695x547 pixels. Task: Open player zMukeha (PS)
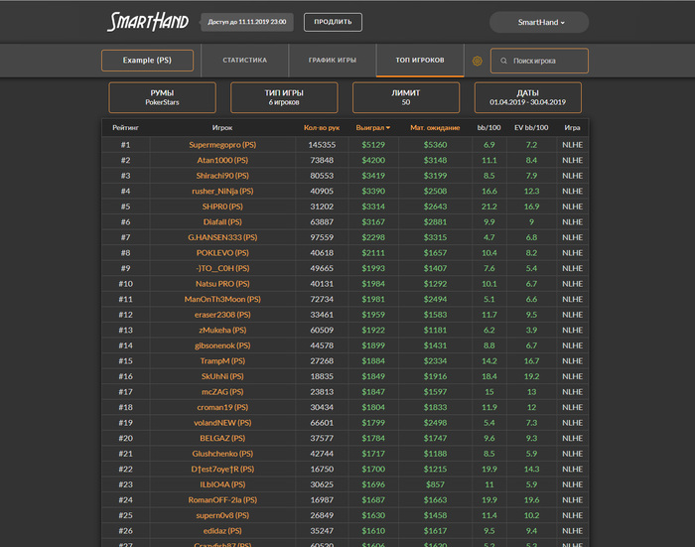click(x=222, y=331)
